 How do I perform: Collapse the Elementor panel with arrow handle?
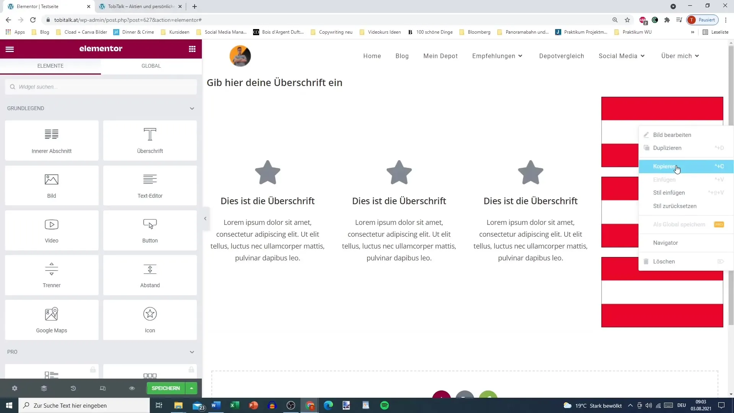(x=205, y=219)
